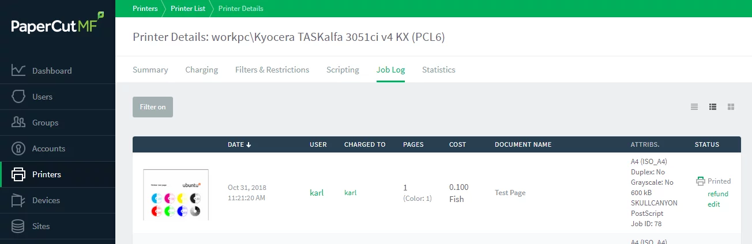Sort by the Date column arrow
This screenshot has width=752, height=244.
tap(249, 144)
